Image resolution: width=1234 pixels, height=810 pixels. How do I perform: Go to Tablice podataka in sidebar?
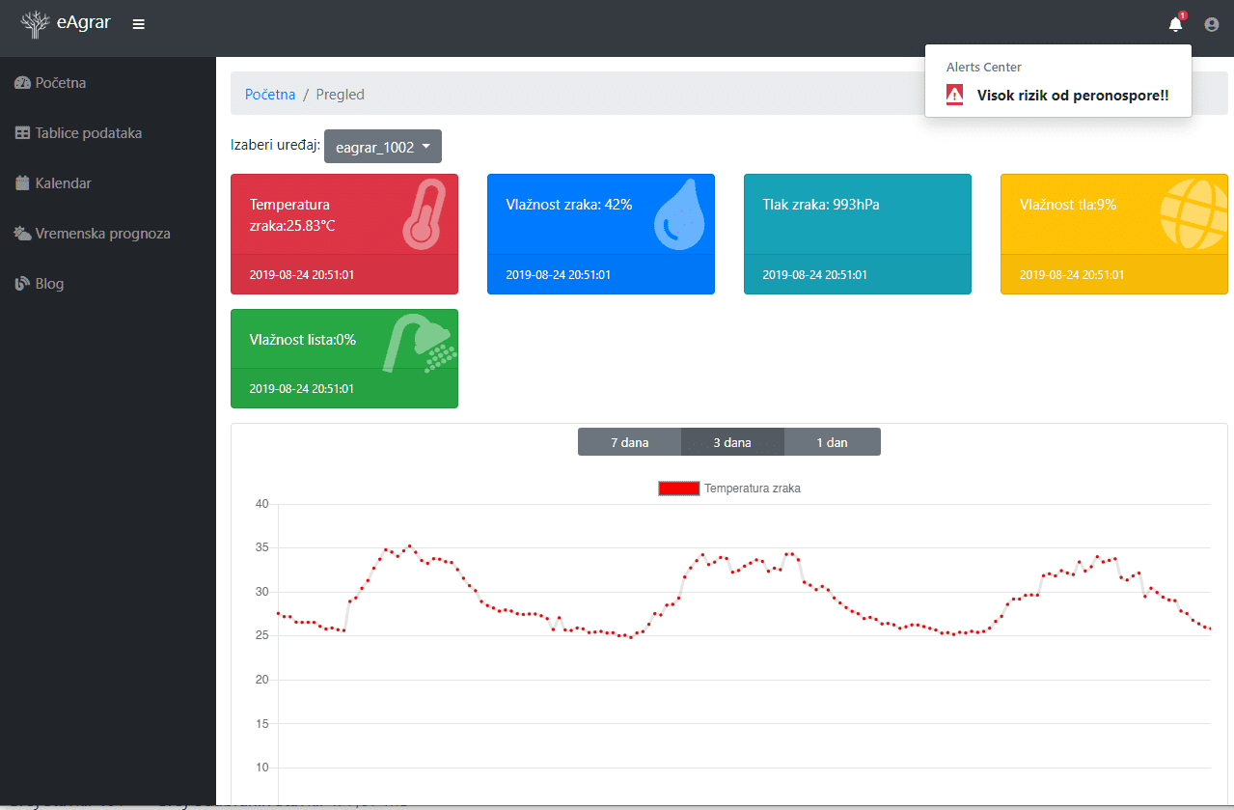[x=88, y=133]
